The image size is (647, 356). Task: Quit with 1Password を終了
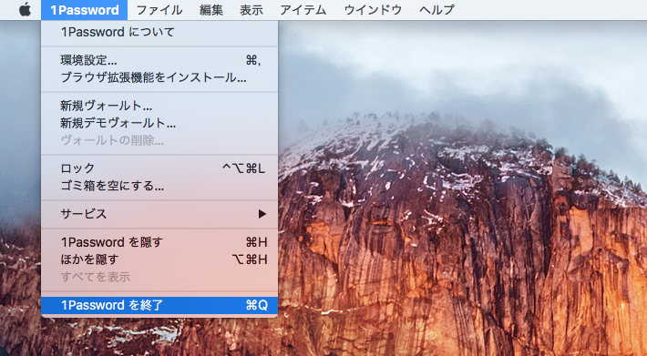tap(159, 305)
